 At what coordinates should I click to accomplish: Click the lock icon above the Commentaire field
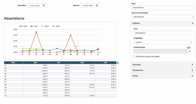188,48
